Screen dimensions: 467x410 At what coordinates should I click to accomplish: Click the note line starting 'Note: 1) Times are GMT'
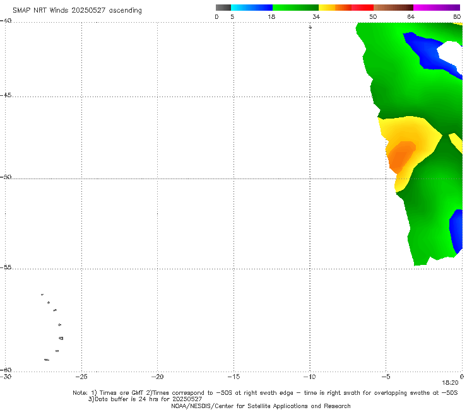coord(265,393)
